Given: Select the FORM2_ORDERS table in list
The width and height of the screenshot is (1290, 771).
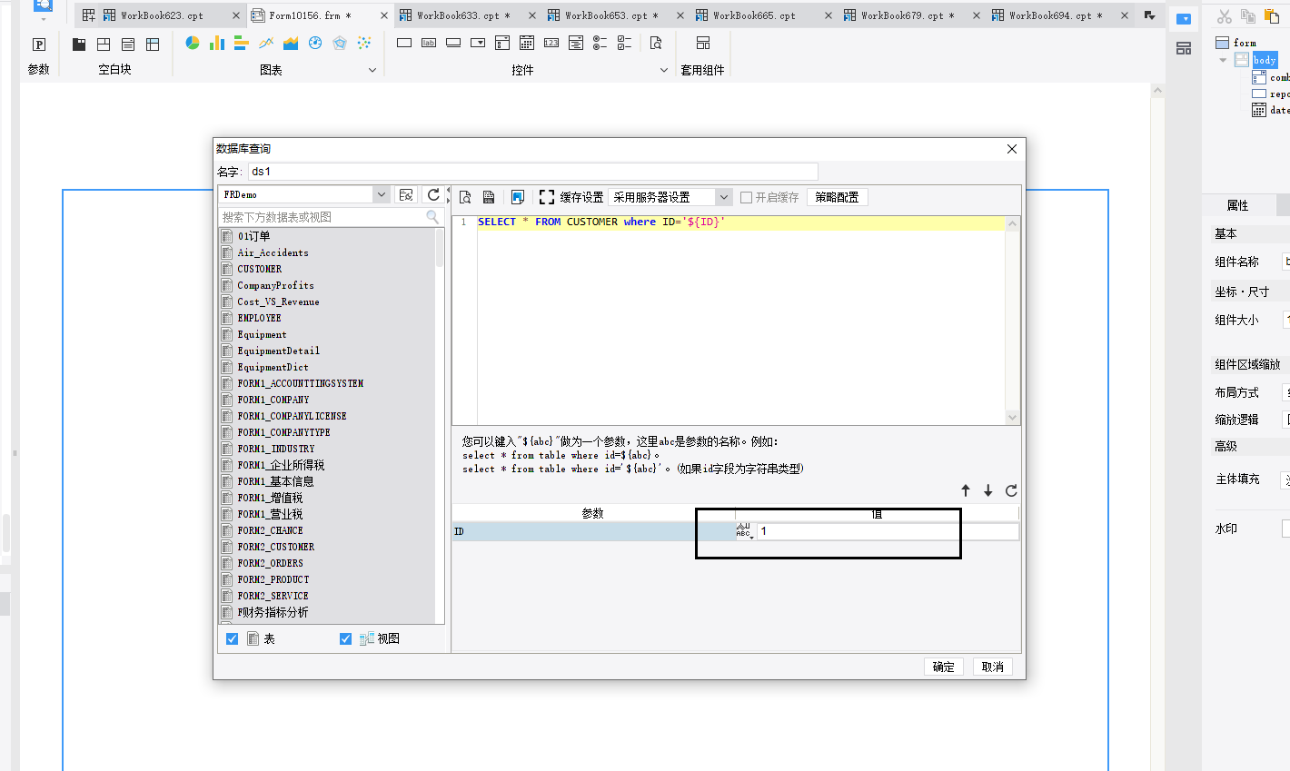Looking at the screenshot, I should [x=271, y=563].
